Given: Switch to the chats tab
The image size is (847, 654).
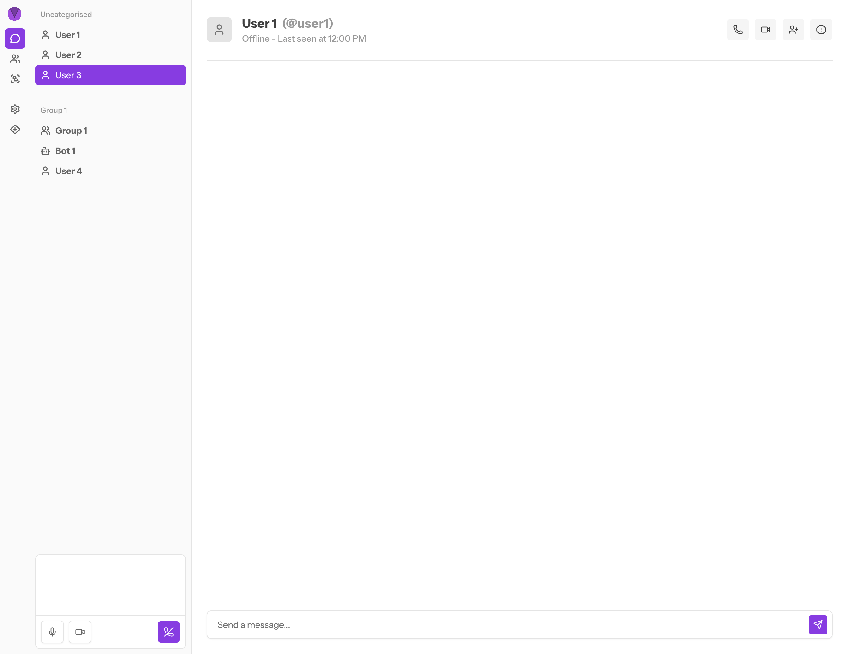Looking at the screenshot, I should click(15, 38).
